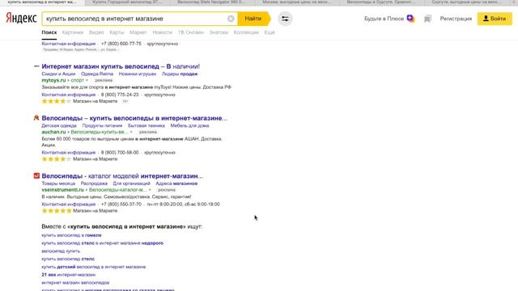
Task: Open the Адреса магазинов sitelink
Action: [x=176, y=183]
